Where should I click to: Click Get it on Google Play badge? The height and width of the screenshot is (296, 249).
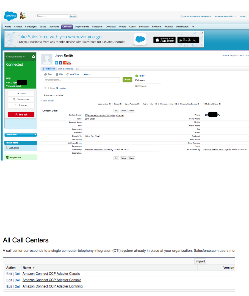click(x=188, y=40)
